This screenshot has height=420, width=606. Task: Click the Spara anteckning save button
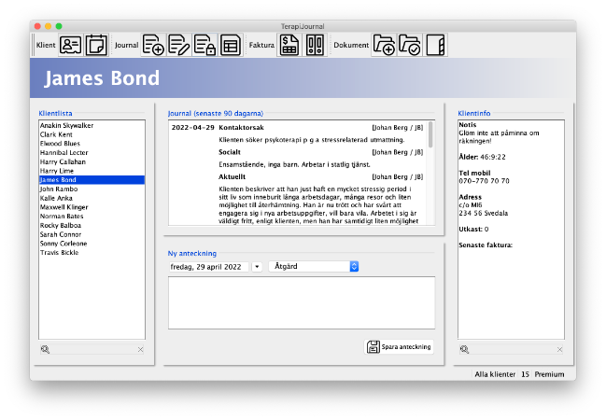[x=399, y=346]
